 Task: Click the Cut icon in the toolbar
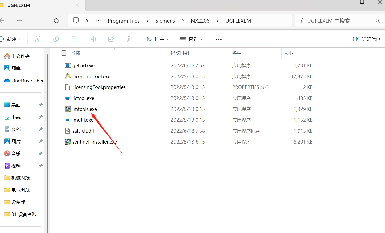coord(38,39)
